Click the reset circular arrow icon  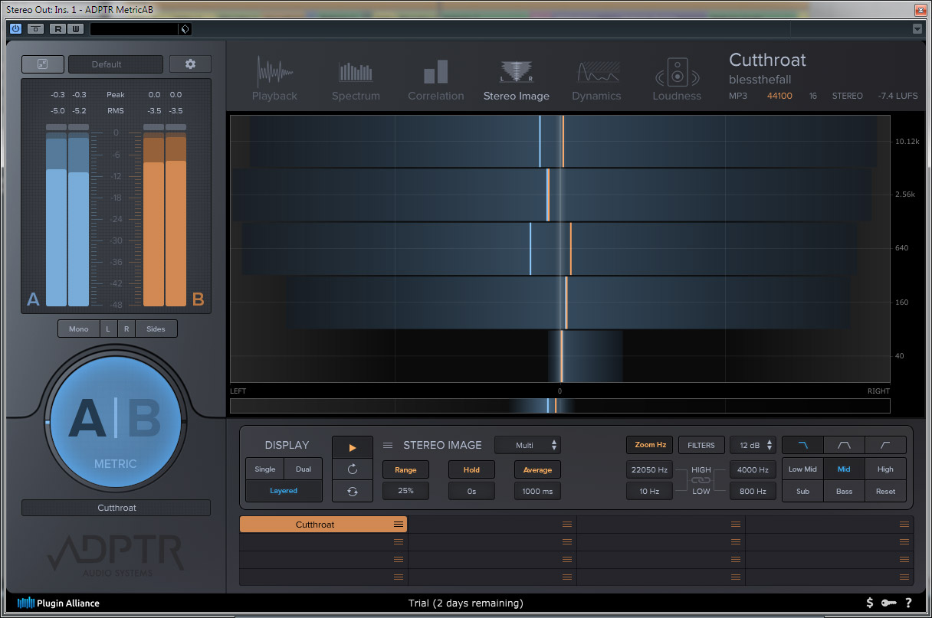click(353, 469)
